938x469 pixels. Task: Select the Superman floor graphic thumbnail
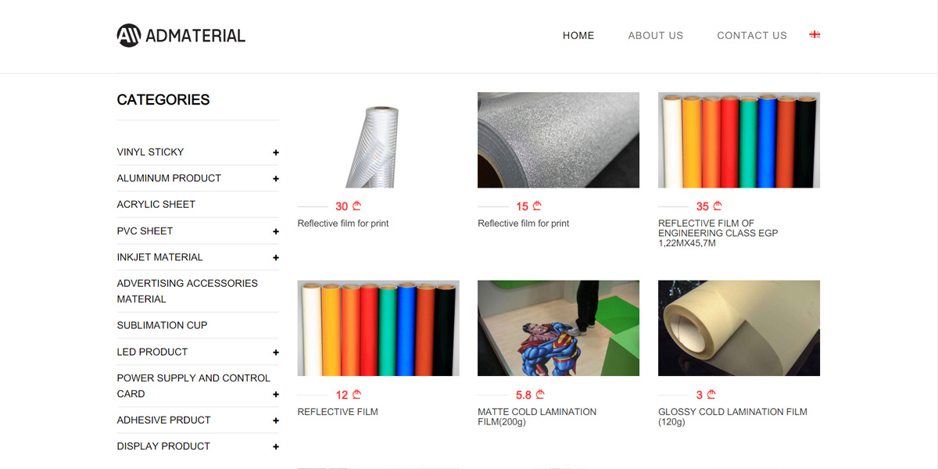[x=558, y=328]
